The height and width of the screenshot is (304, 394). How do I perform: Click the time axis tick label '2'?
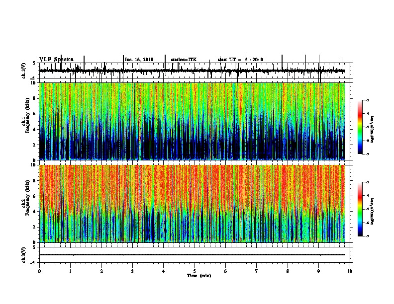pyautogui.click(x=101, y=271)
